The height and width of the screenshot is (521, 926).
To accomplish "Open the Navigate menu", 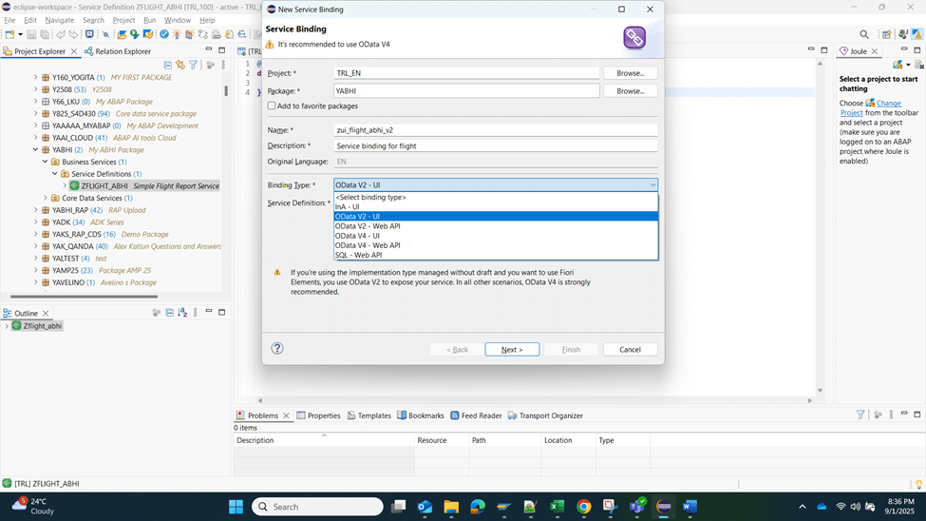I will click(59, 20).
